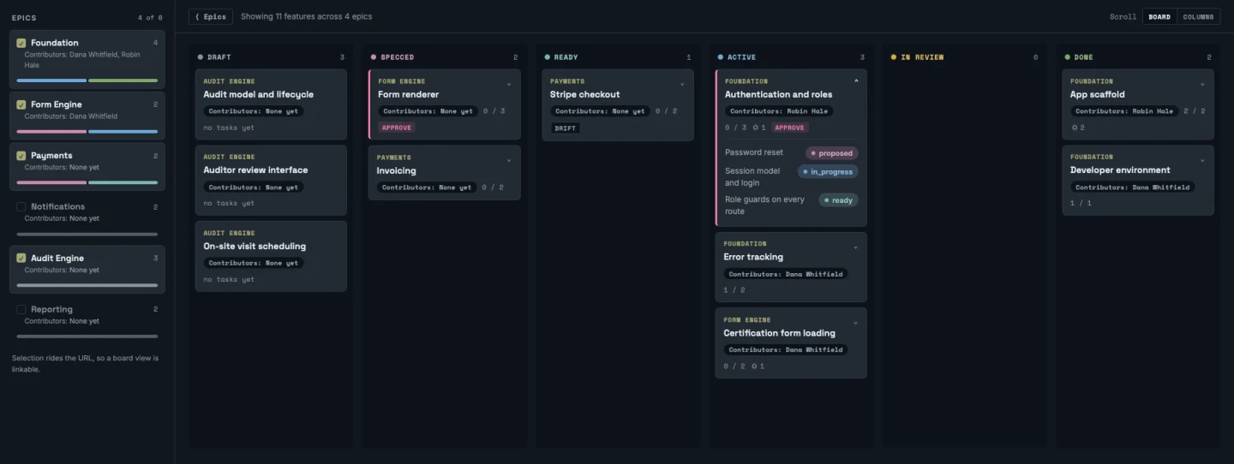Click the in_progress status pill
This screenshot has width=1234, height=464.
pyautogui.click(x=828, y=171)
